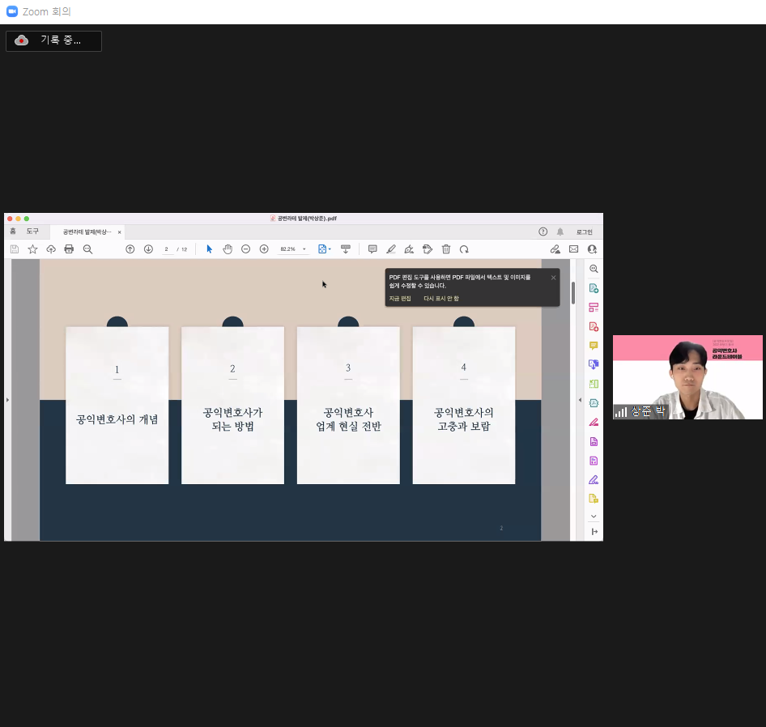Send file using the envelope icon
Screen dimensions: 766x727
pyautogui.click(x=573, y=249)
